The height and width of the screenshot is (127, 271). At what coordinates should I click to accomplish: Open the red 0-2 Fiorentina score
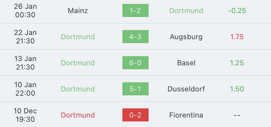pos(135,115)
